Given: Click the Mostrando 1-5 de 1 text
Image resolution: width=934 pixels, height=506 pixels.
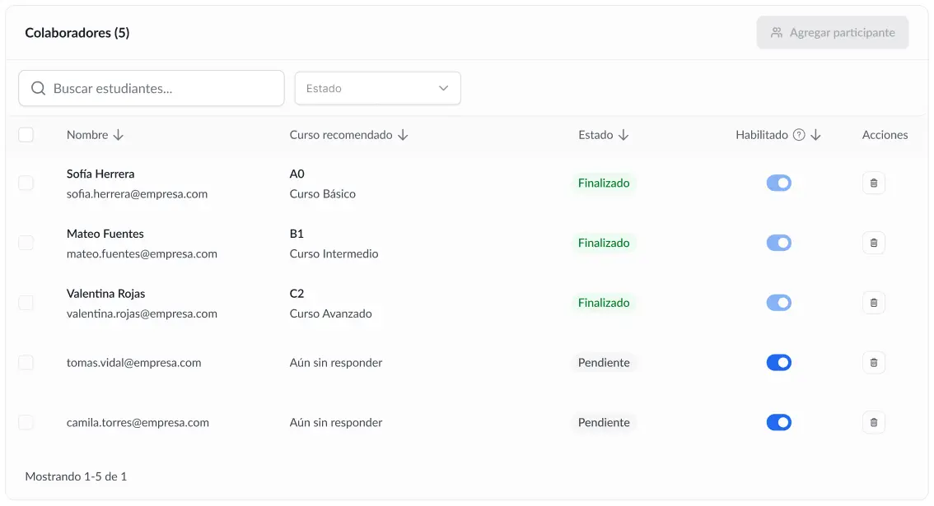Looking at the screenshot, I should tap(76, 476).
